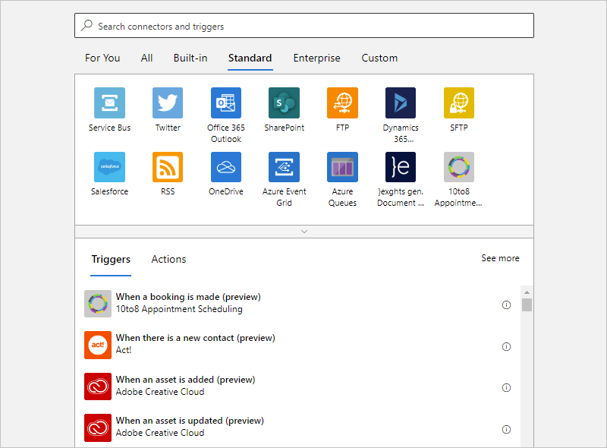Screen dimensions: 607x448
Task: Show info for When there is a new contact
Action: 506,346
